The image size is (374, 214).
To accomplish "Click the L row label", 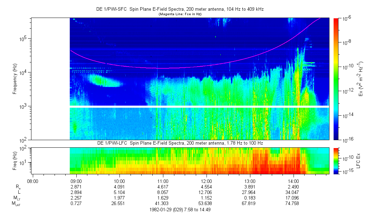I will point(19,192).
